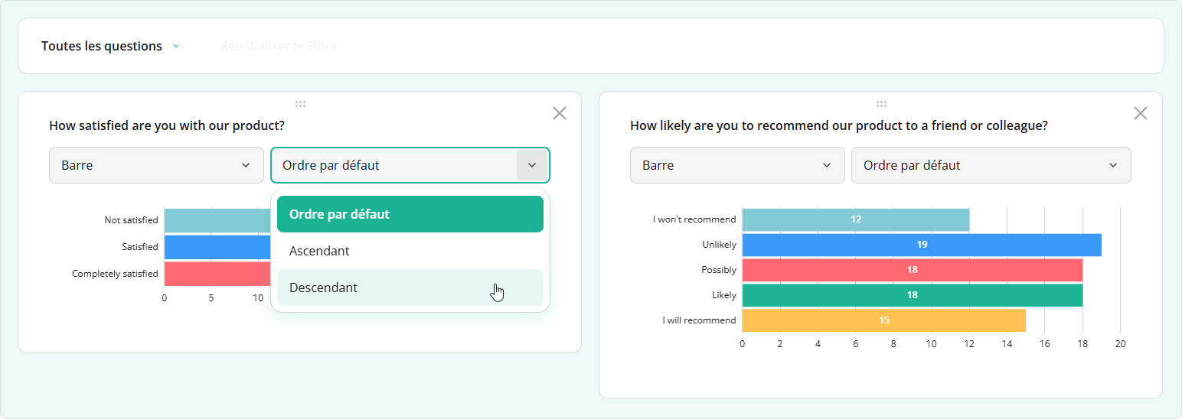Close the recommend question card
Screen dimensions: 1182x419
1141,113
